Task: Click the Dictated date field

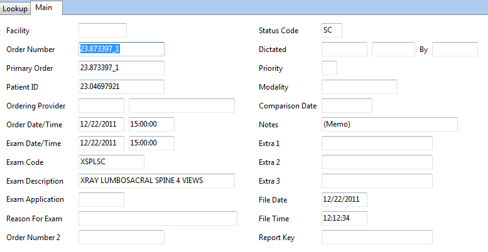Action: click(344, 49)
